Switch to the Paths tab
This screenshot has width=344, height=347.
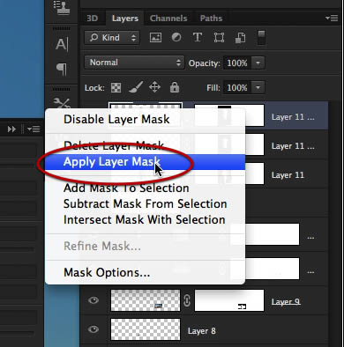coord(211,18)
